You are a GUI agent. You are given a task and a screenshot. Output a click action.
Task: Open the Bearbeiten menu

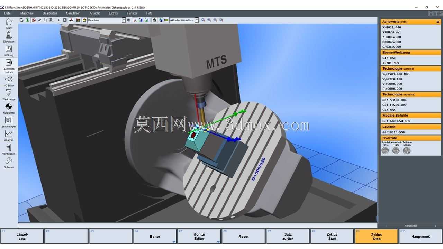pyautogui.click(x=50, y=13)
